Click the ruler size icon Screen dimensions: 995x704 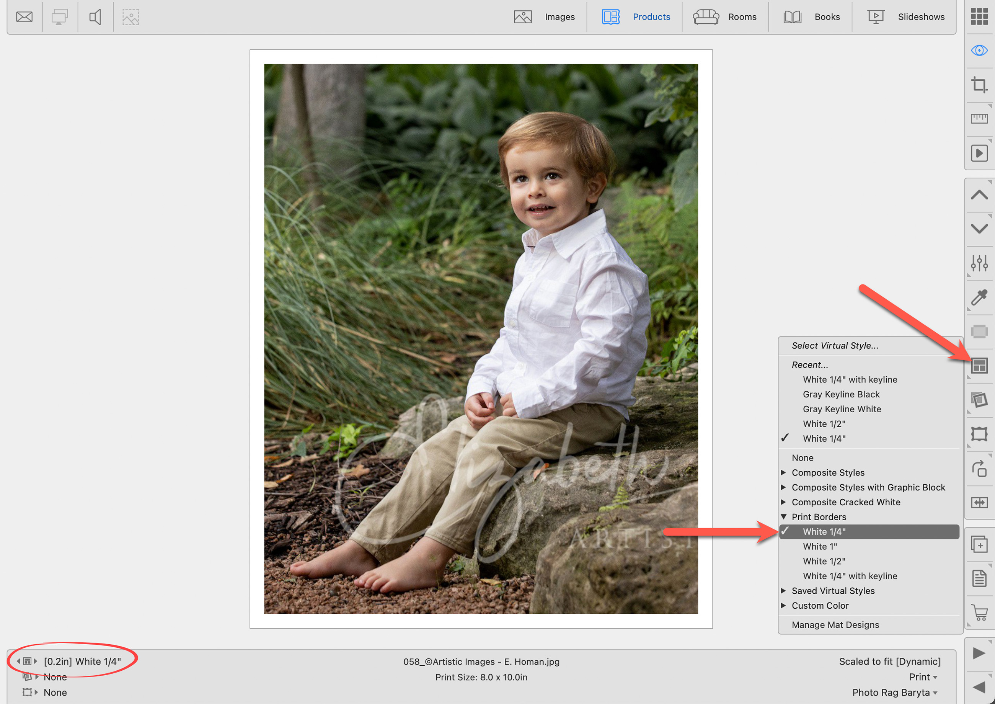(979, 118)
